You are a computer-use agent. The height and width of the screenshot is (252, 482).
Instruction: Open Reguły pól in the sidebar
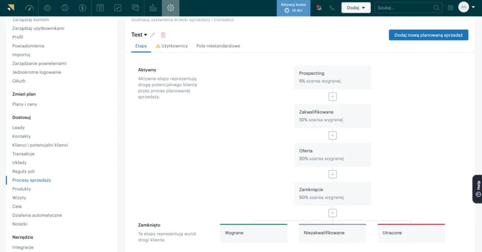click(23, 172)
